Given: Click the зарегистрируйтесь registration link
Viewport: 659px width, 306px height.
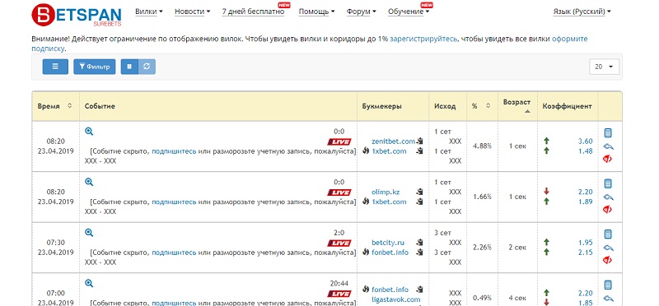Looking at the screenshot, I should (423, 39).
